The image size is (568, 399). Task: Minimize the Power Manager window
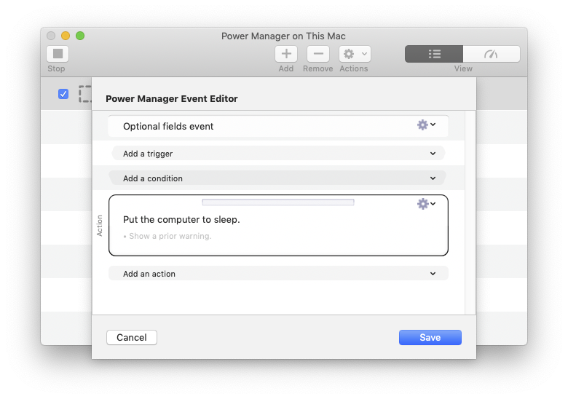(x=66, y=36)
